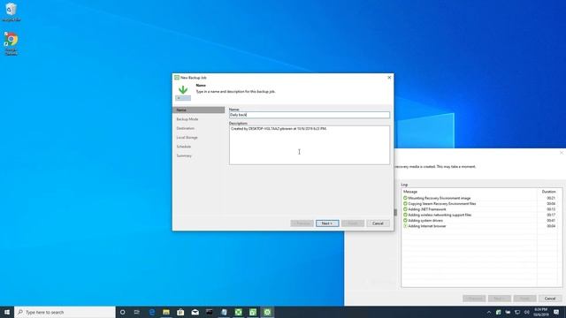Click the 'Type here to search' box
Screen dimensions: 566x318
(x=65, y=312)
